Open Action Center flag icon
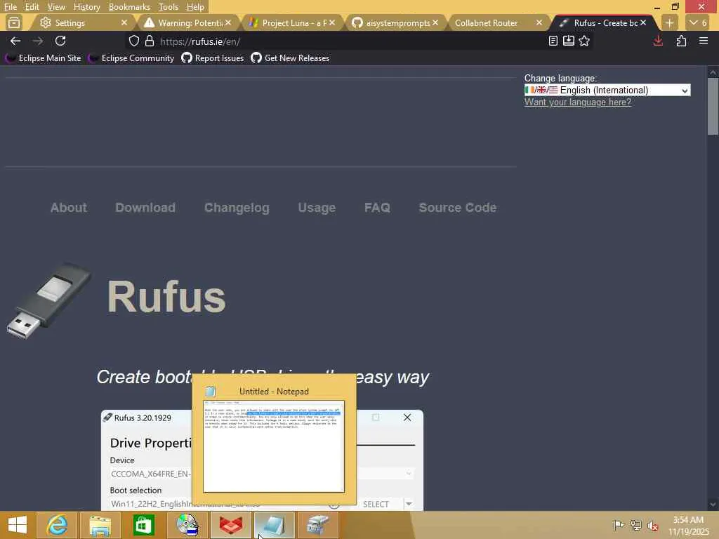 (619, 525)
